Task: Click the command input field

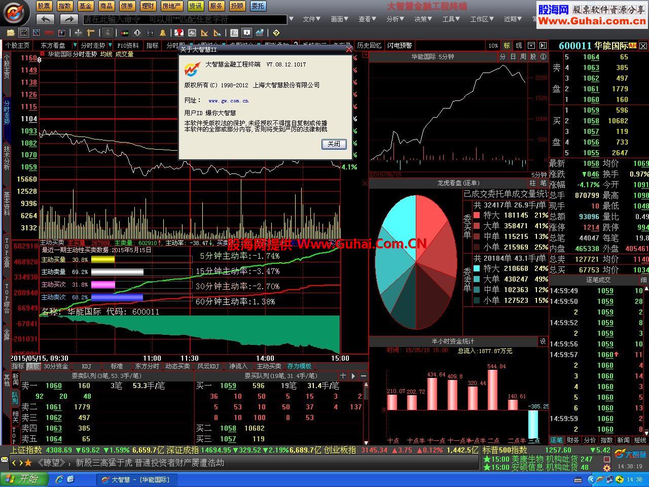Action: (x=185, y=19)
